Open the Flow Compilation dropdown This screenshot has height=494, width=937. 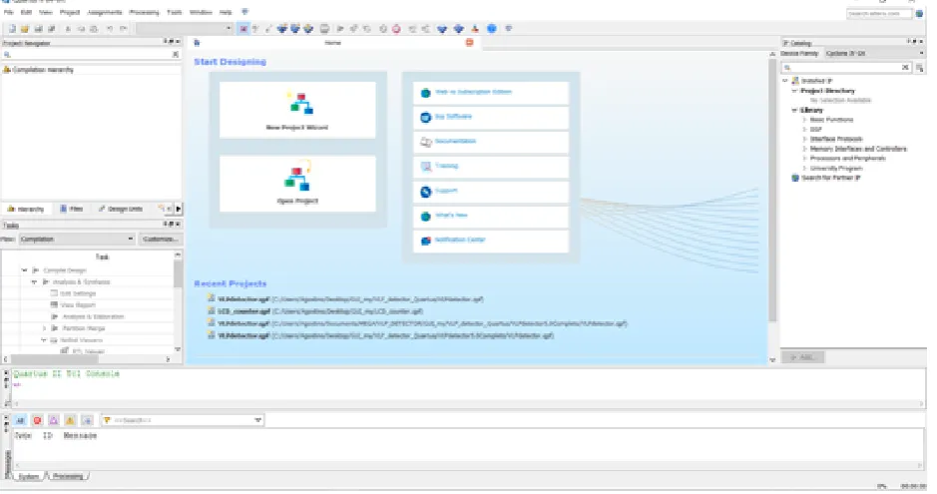(x=77, y=239)
